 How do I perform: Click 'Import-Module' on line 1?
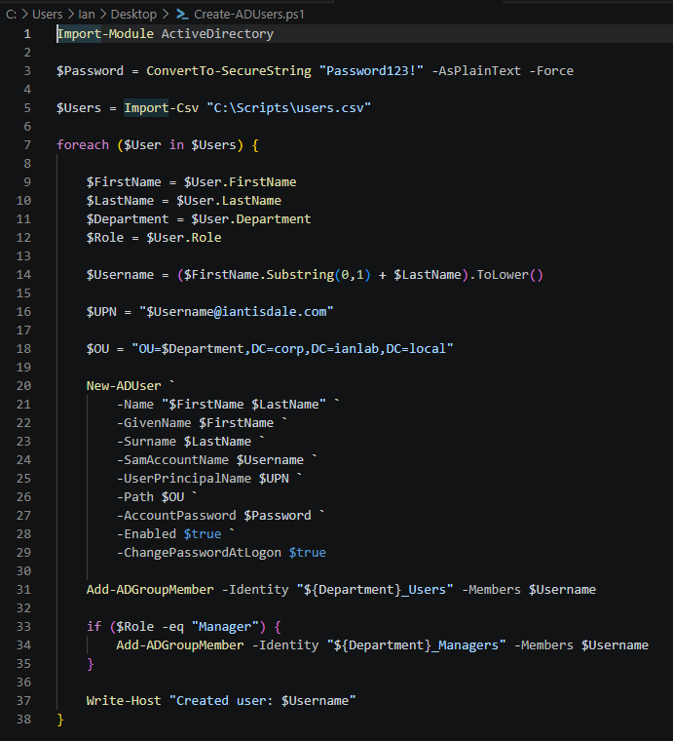click(x=105, y=34)
